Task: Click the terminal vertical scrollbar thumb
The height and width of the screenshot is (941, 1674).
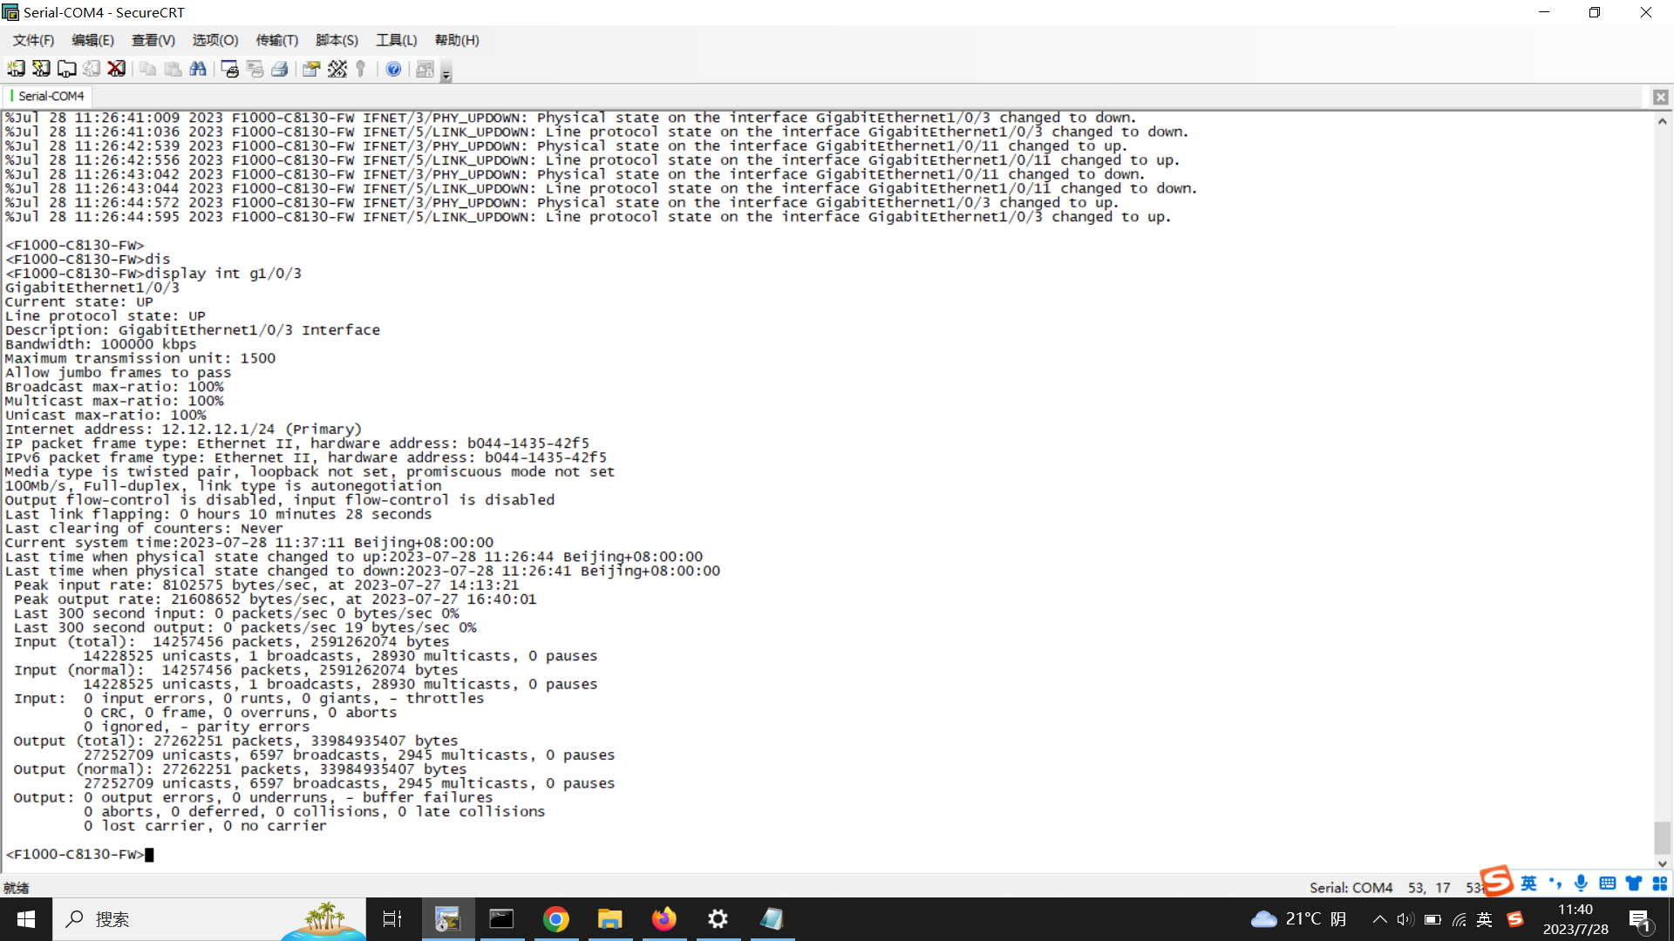Action: click(1662, 836)
